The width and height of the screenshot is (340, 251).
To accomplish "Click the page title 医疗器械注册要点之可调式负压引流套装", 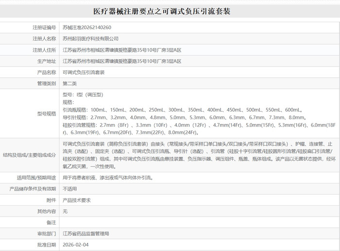I will coord(162,11).
